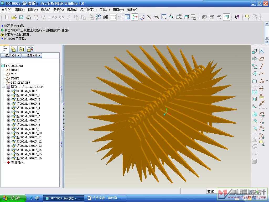
Task: Toggle the Shading display mode
Action: (226, 17)
